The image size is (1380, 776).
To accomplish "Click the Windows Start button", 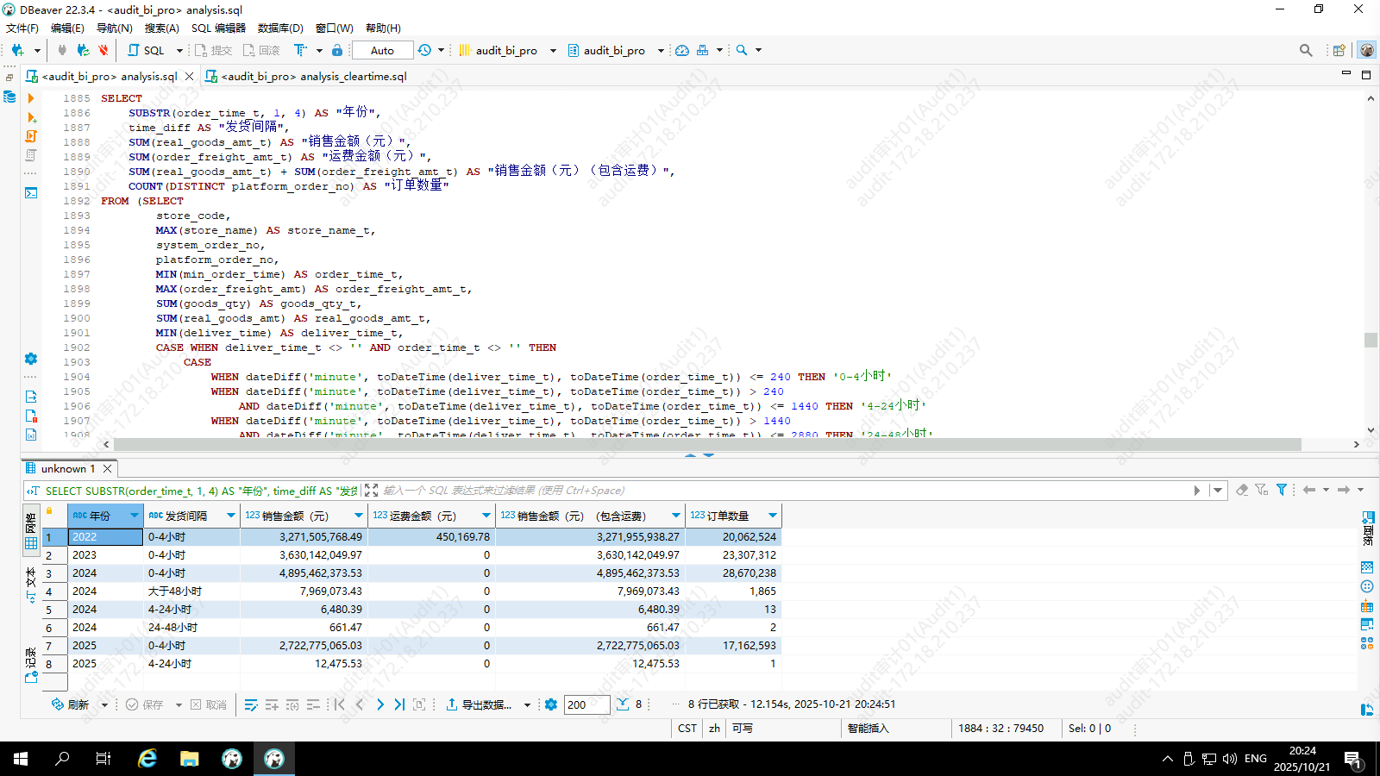I will pyautogui.click(x=21, y=759).
